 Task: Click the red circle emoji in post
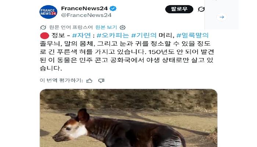click(x=44, y=36)
